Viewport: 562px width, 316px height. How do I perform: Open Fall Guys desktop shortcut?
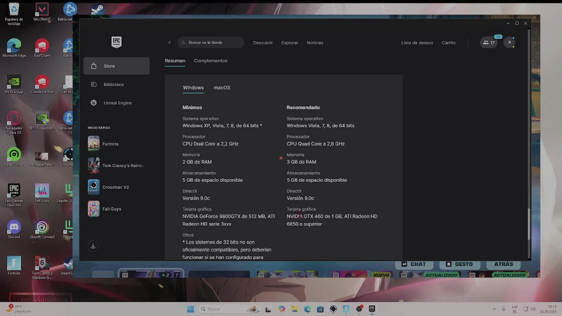[42, 193]
